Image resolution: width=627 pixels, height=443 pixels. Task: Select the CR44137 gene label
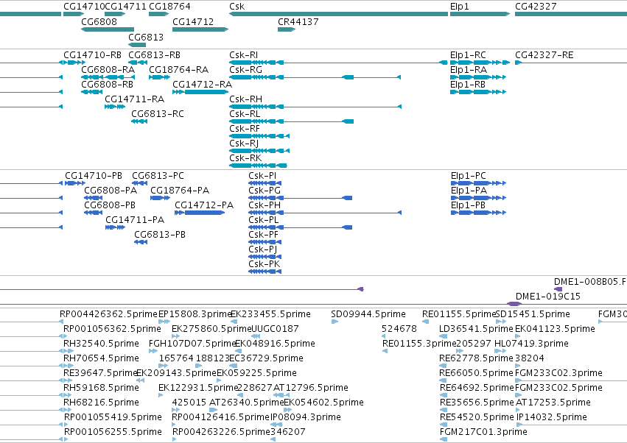[x=298, y=21]
